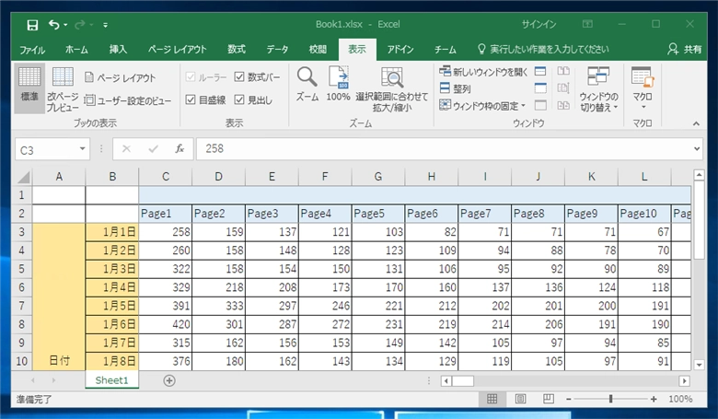Switch to ページ レイアウト view in ribbon

coord(121,78)
